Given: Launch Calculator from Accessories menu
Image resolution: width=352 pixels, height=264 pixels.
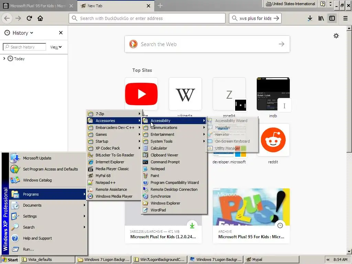Looking at the screenshot, I should (x=174, y=148).
